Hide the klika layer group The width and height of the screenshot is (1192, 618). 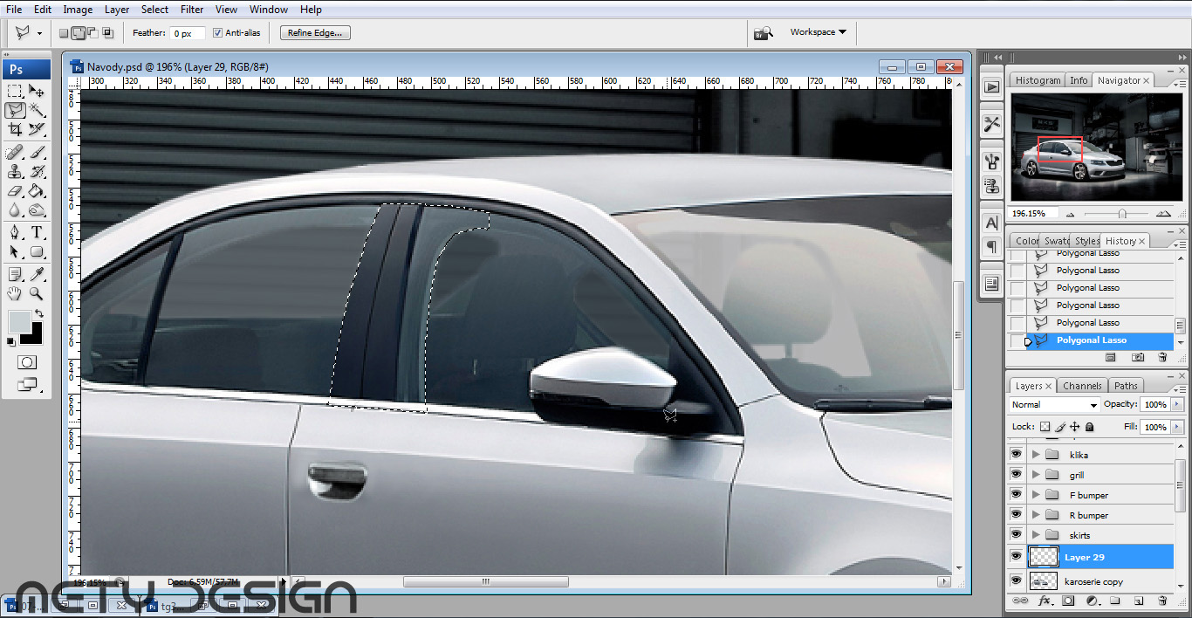[x=1016, y=454]
